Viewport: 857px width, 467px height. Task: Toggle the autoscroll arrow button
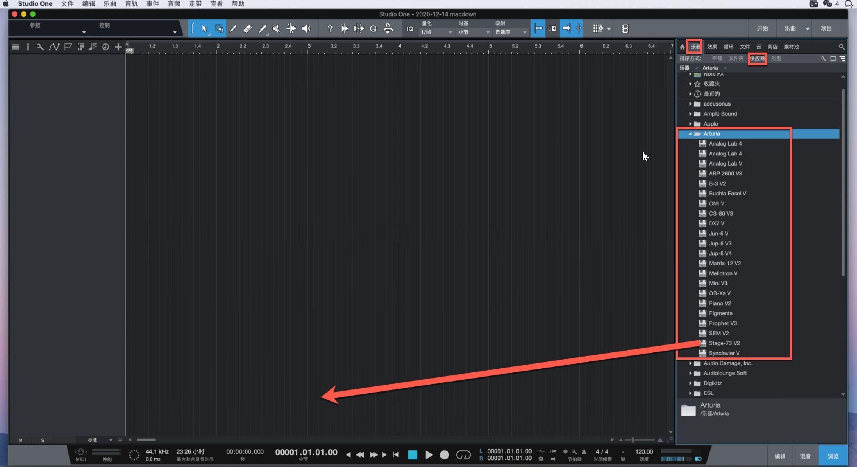click(566, 29)
